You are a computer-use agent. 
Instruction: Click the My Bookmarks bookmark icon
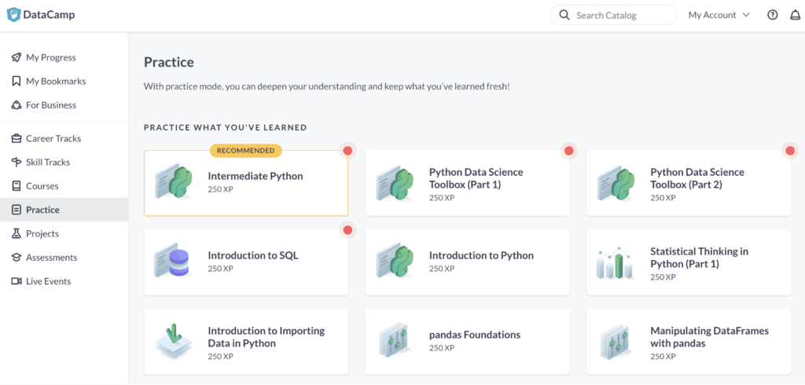(17, 81)
